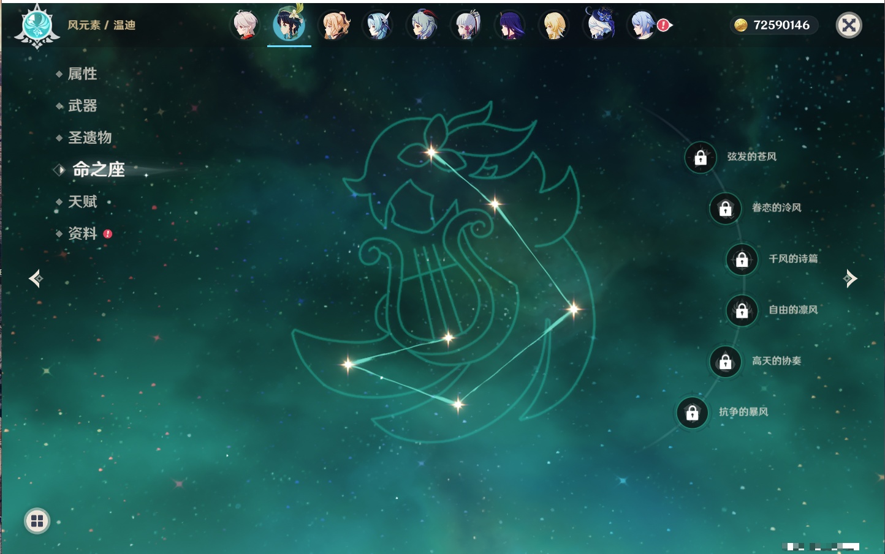Open the lock icon beside 高天的协奏
This screenshot has height=554, width=885.
pyautogui.click(x=725, y=362)
